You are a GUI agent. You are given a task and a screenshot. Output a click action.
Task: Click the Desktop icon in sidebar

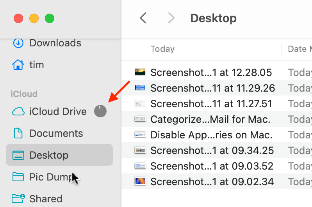[18, 155]
